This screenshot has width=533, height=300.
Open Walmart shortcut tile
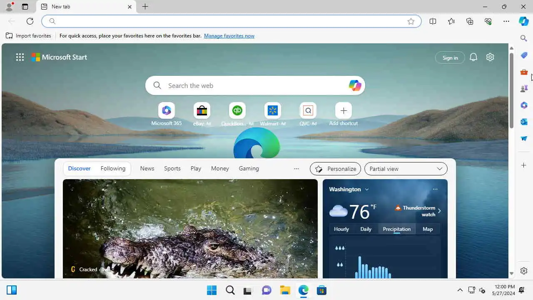tap(272, 114)
